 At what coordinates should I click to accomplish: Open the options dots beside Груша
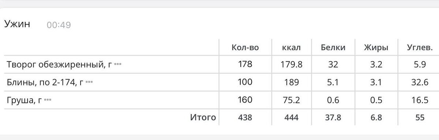pyautogui.click(x=48, y=99)
